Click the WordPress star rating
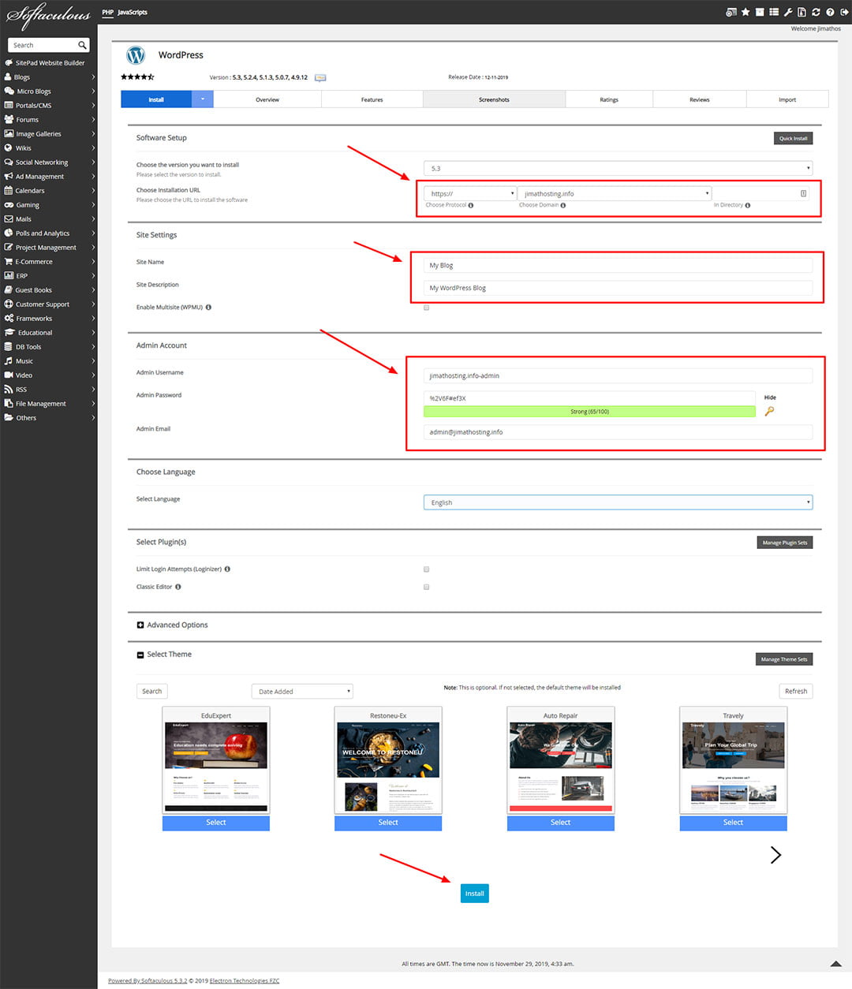Viewport: 852px width, 989px height. (x=137, y=77)
